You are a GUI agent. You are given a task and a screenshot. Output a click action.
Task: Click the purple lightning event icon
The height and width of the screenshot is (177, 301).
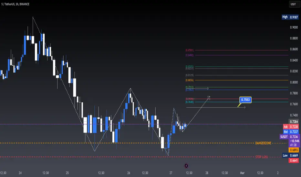pos(186,166)
